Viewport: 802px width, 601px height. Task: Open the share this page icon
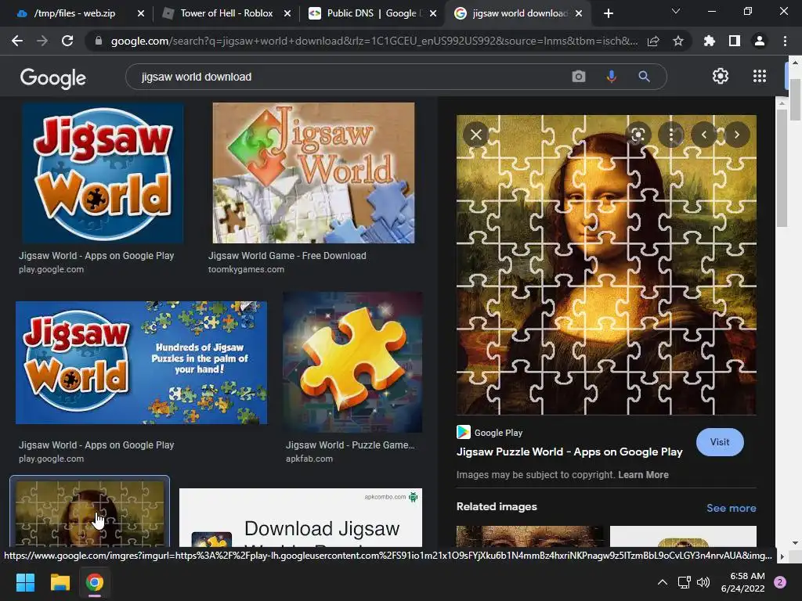653,41
